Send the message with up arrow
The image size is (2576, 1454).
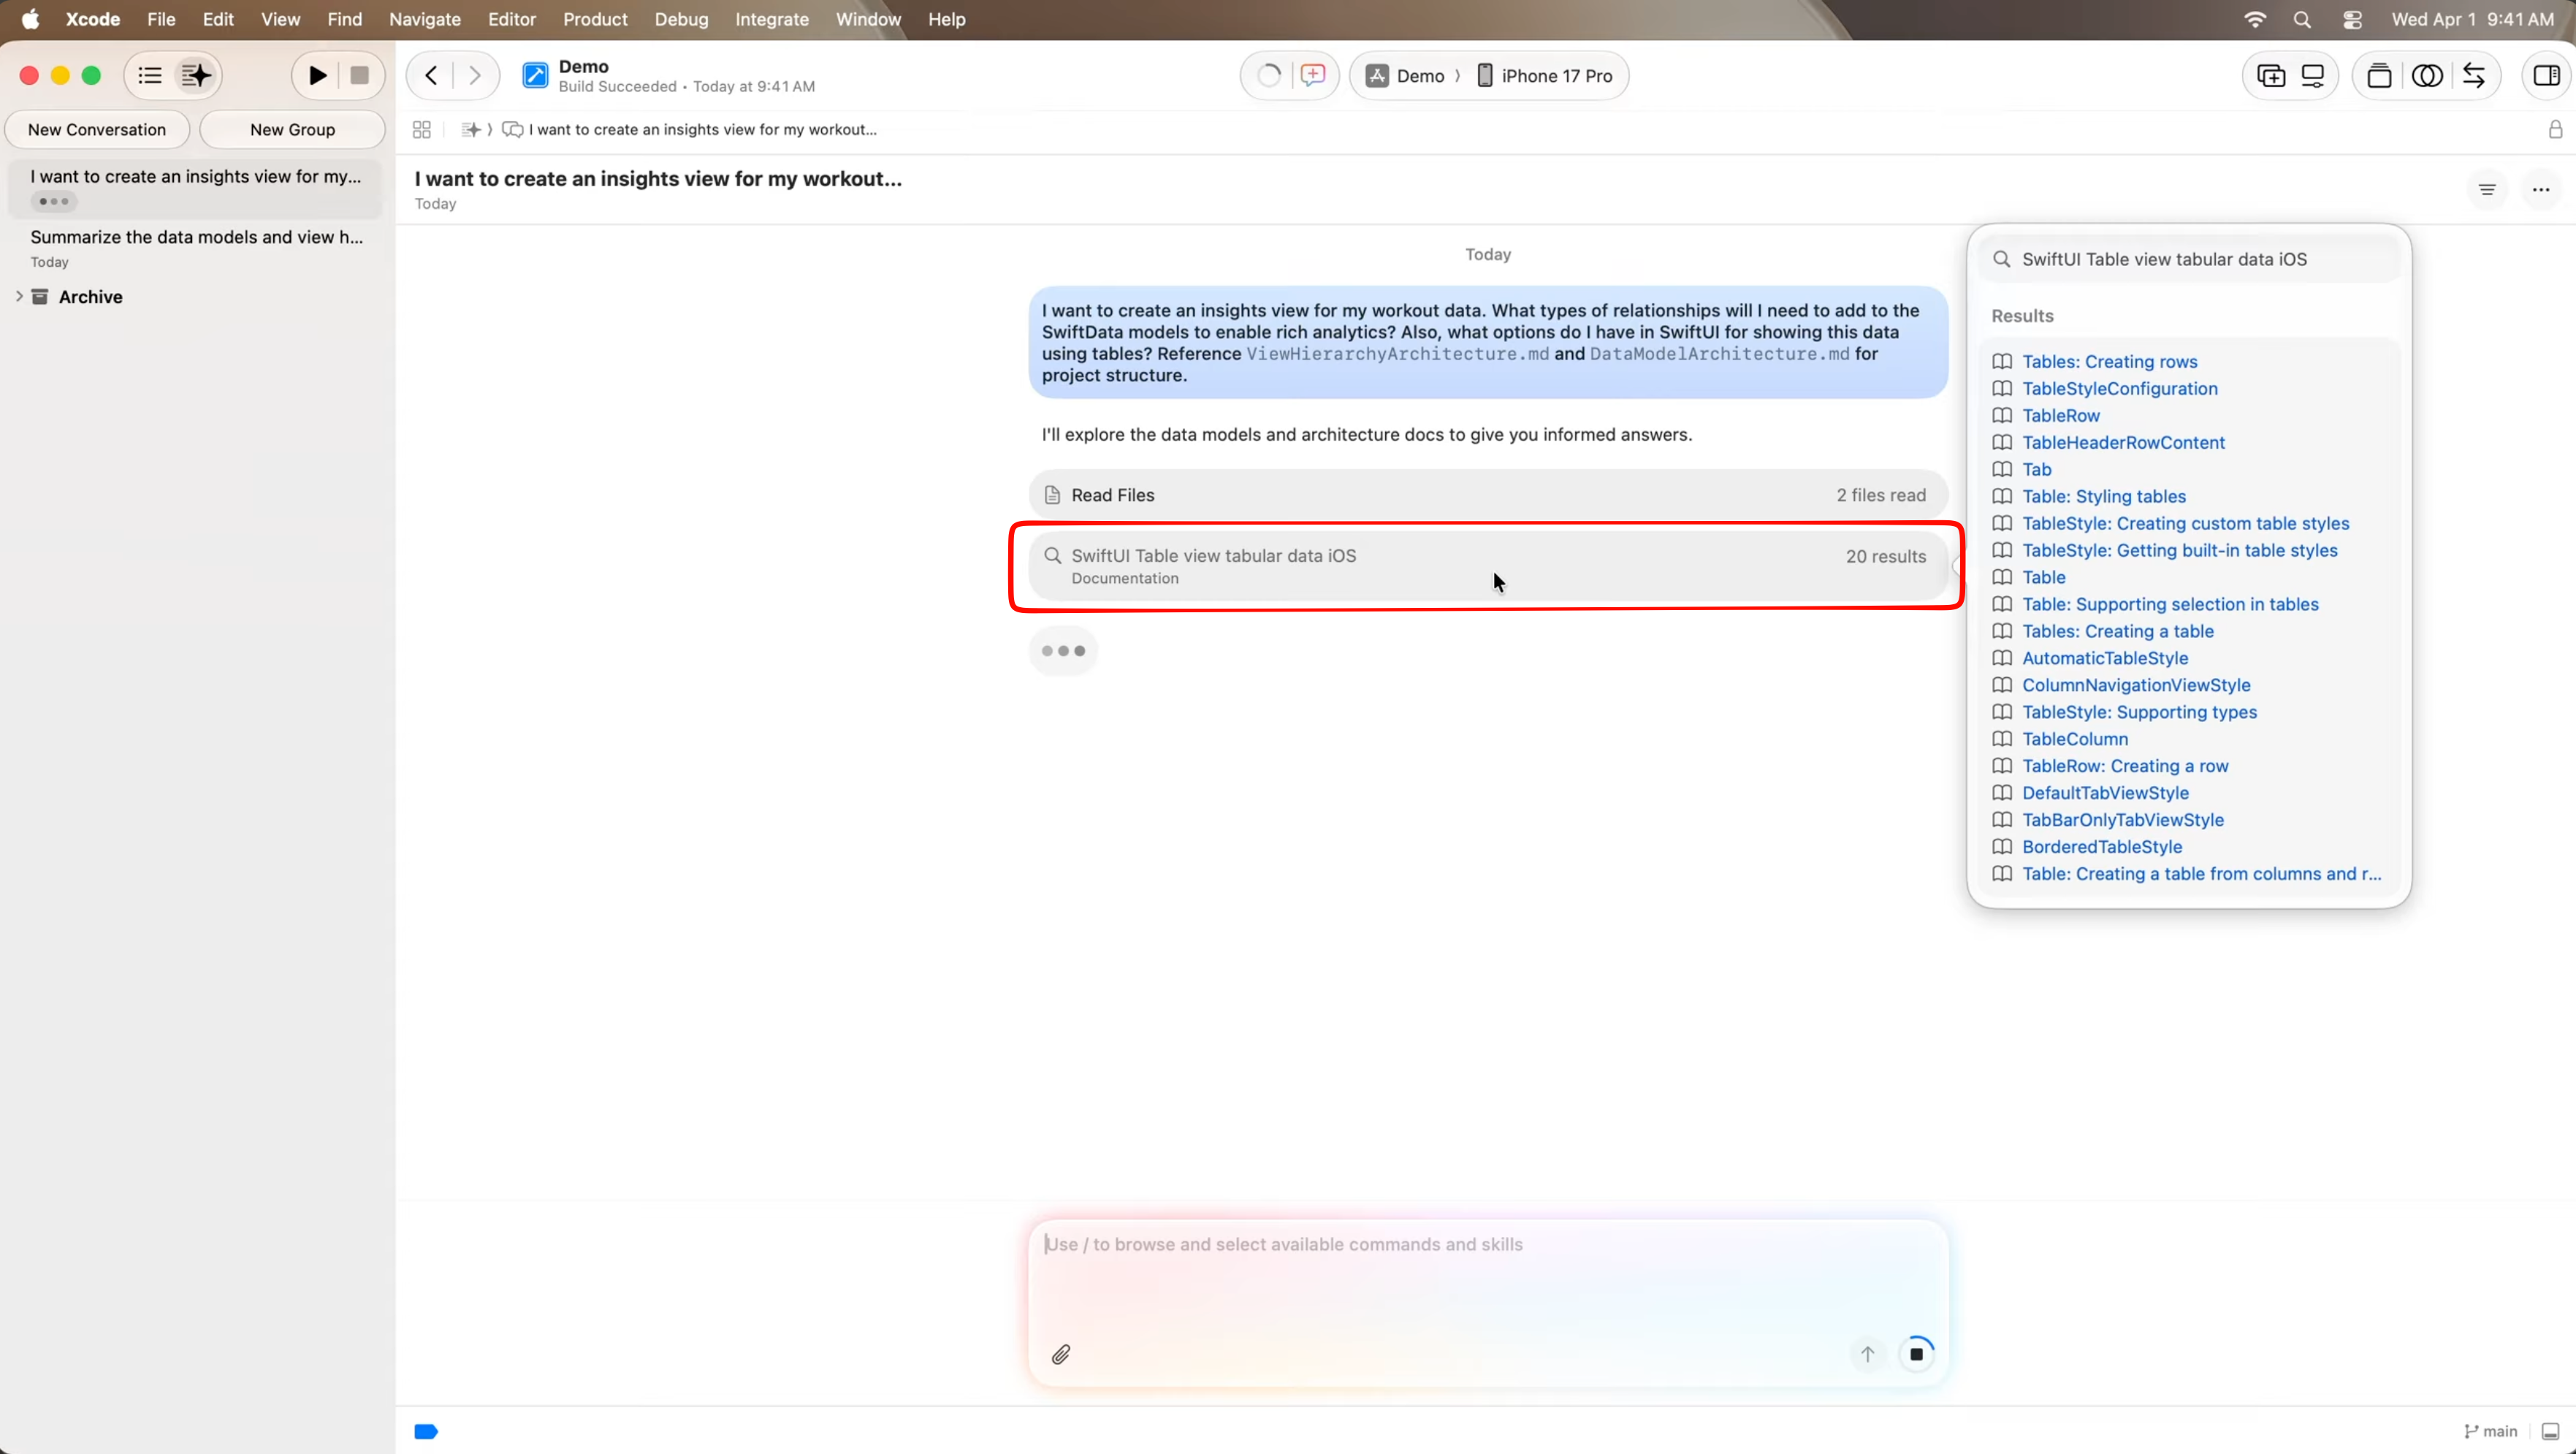1867,1354
